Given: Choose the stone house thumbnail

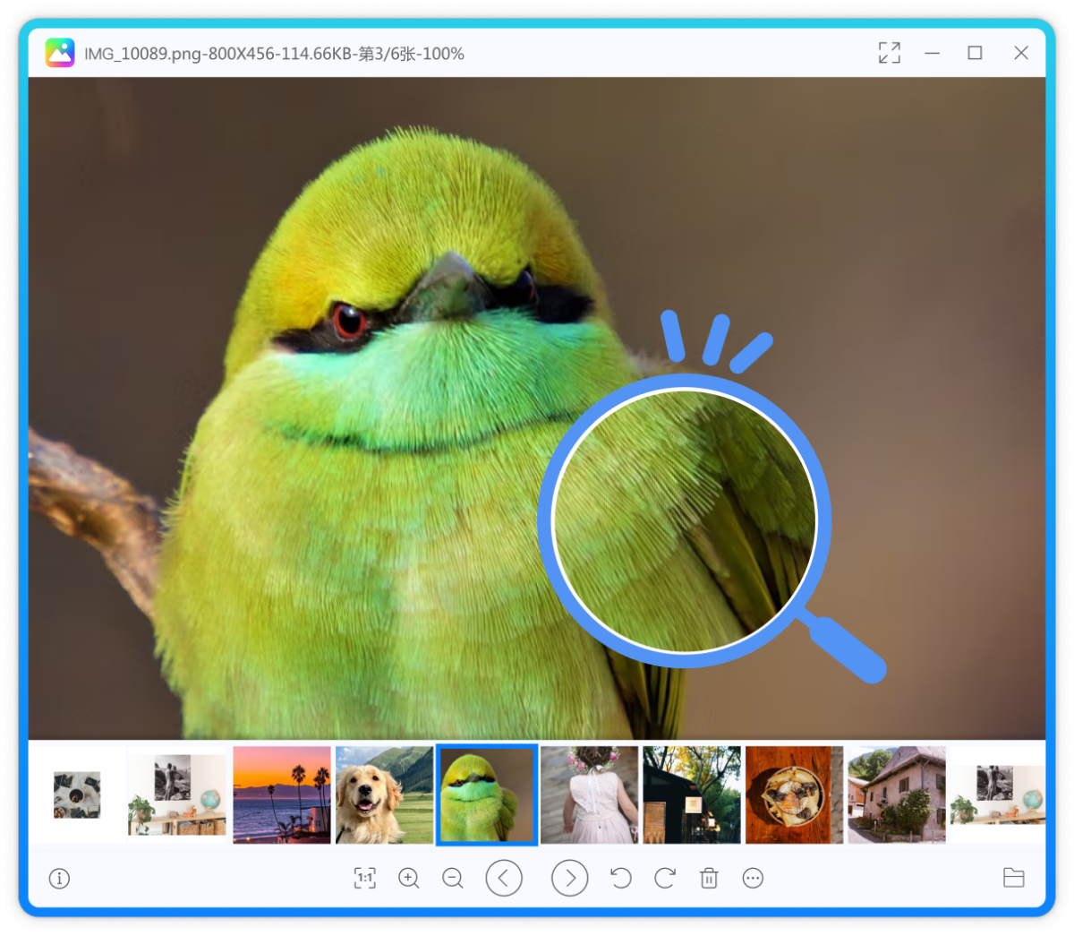Looking at the screenshot, I should 896,794.
